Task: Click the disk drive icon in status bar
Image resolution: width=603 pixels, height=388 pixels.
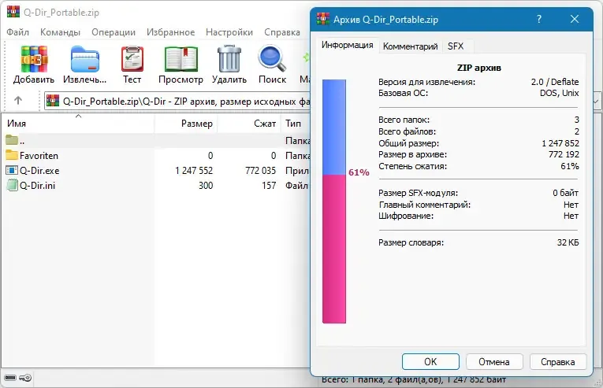Action: (x=10, y=378)
